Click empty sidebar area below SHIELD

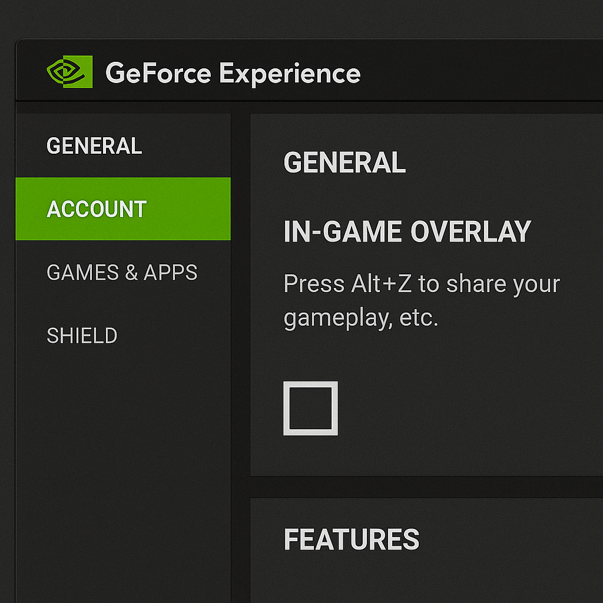click(122, 471)
